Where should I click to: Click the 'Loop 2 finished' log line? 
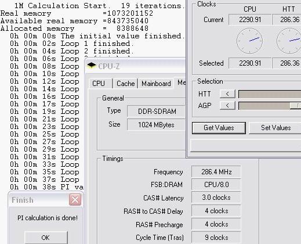point(72,51)
